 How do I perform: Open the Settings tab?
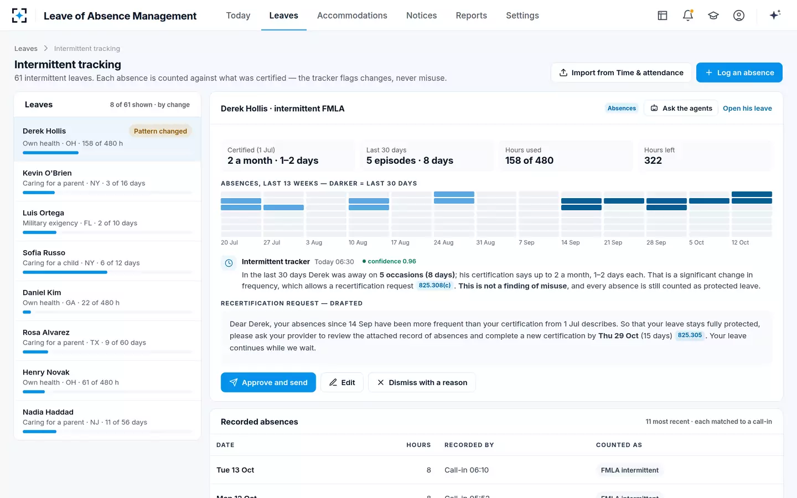[522, 15]
